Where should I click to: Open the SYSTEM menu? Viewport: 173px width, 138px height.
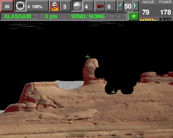pyautogui.click(x=165, y=19)
